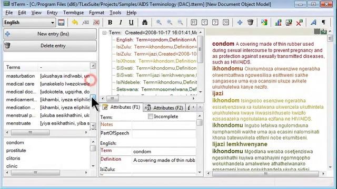Toggle Italic formatting

click(x=121, y=22)
